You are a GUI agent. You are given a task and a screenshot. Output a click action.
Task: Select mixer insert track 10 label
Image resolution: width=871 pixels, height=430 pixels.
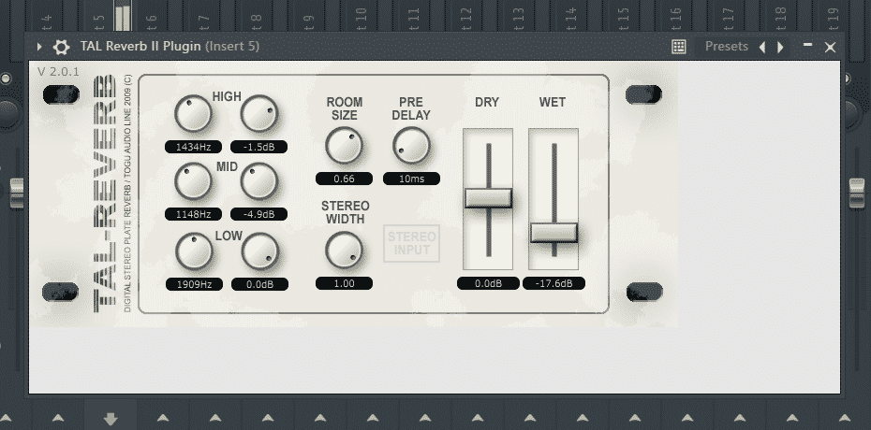coord(361,19)
